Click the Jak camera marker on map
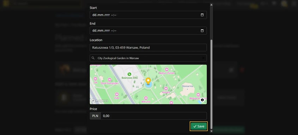Image resolution: width=298 pixels, height=135 pixels. (96, 79)
